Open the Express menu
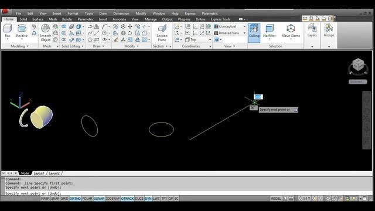This screenshot has width=375, height=211. pos(190,13)
